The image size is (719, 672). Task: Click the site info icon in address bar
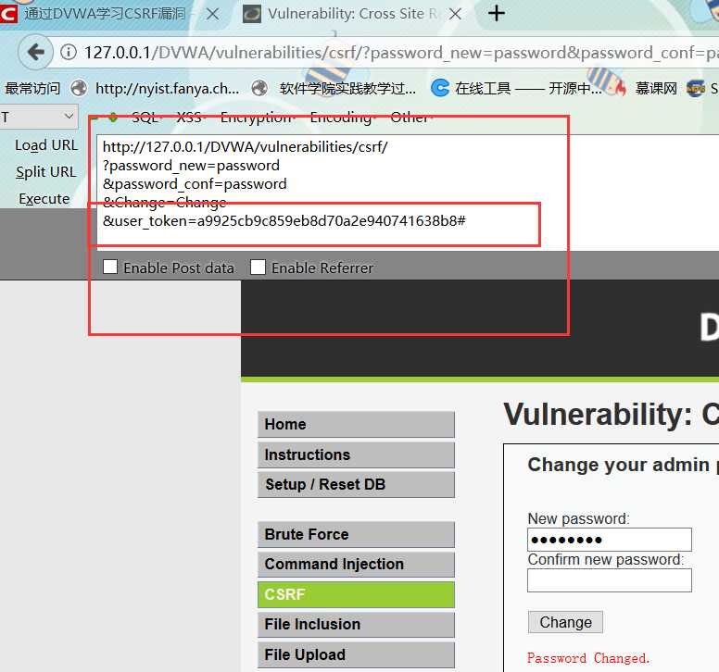[69, 52]
